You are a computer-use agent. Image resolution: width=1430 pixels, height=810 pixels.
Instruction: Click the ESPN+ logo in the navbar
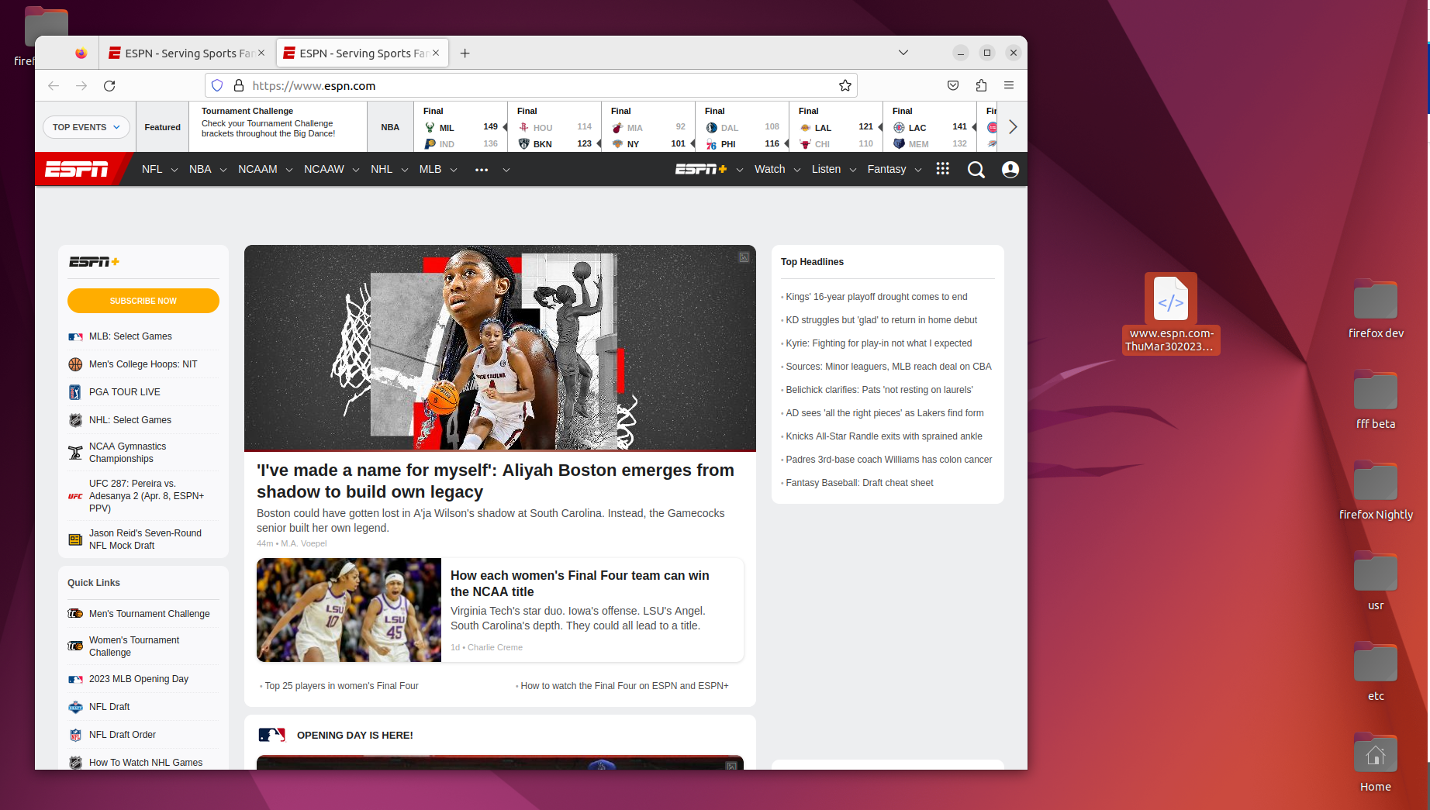pos(700,169)
